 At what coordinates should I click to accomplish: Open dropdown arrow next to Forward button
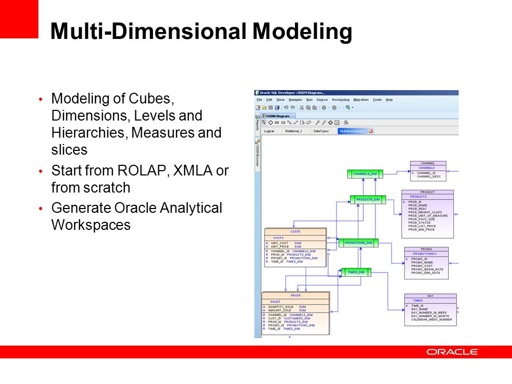click(339, 107)
